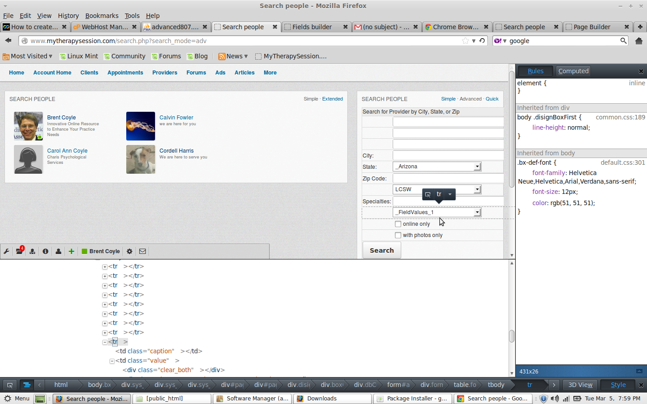
Task: Click the browser home icon
Action: pyautogui.click(x=638, y=41)
